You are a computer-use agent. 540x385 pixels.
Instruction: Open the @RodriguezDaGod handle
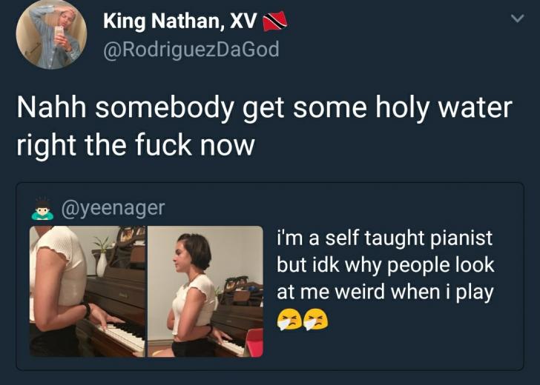tap(191, 49)
